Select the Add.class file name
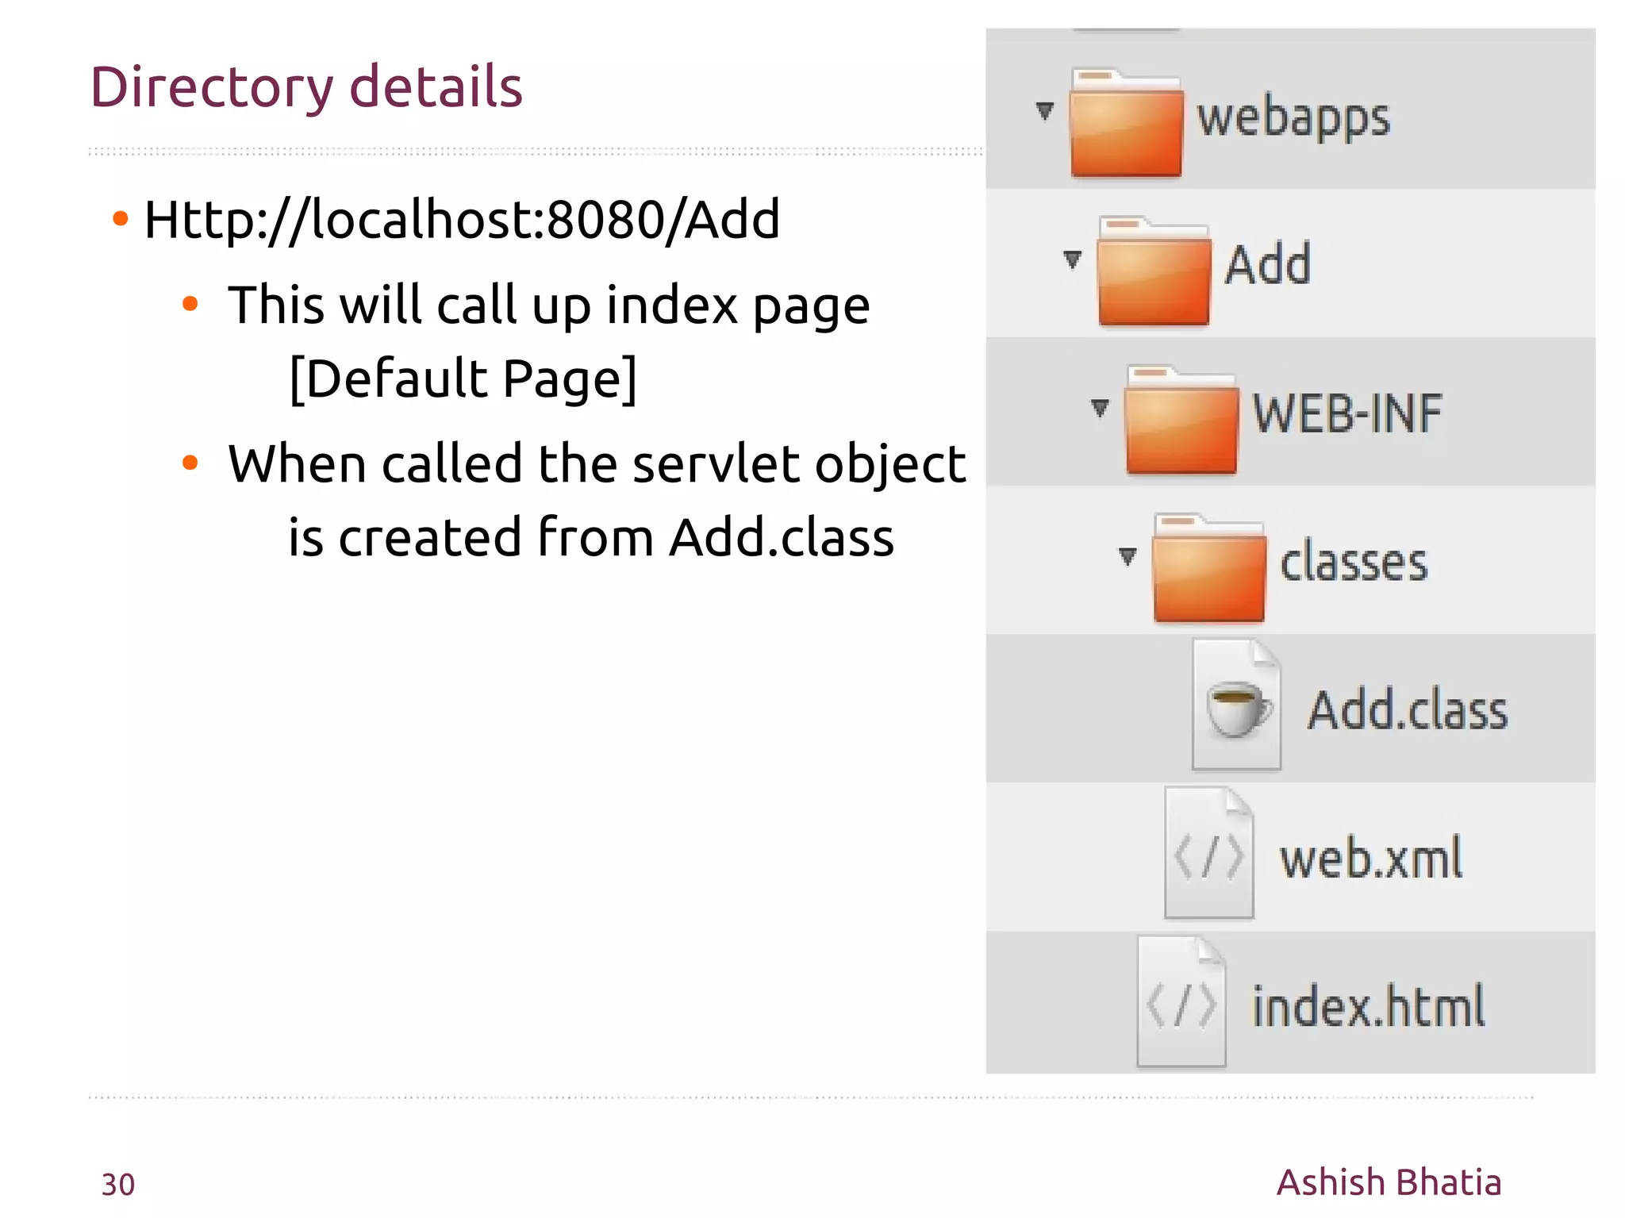Image resolution: width=1625 pixels, height=1218 pixels. pos(1408,709)
